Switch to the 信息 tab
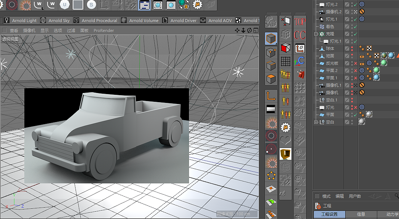This screenshot has width=399, height=219. (x=361, y=214)
